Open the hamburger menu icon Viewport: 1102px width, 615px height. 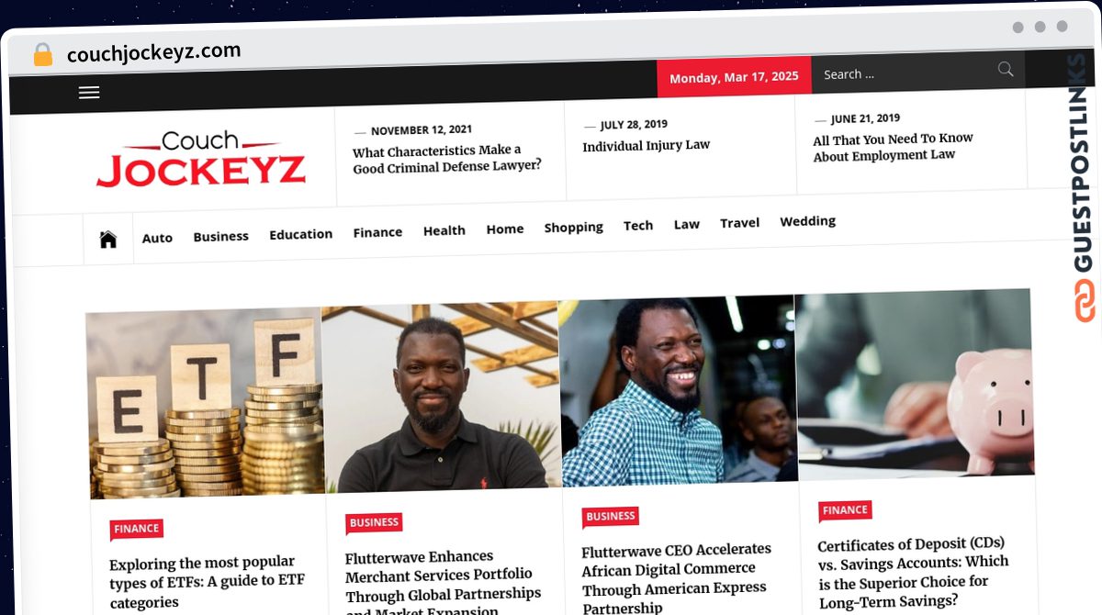pos(89,93)
